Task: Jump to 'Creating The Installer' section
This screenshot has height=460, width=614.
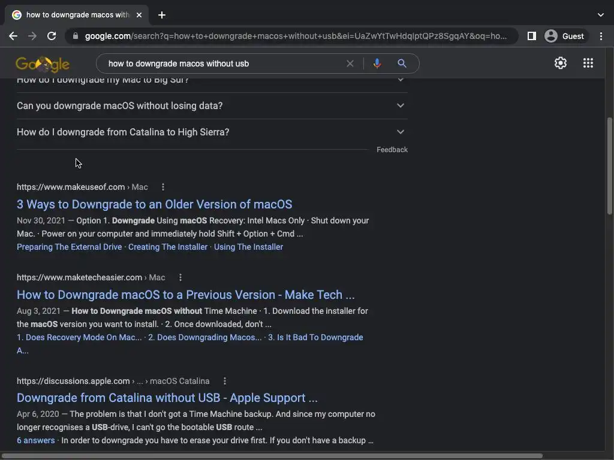Action: pyautogui.click(x=168, y=247)
